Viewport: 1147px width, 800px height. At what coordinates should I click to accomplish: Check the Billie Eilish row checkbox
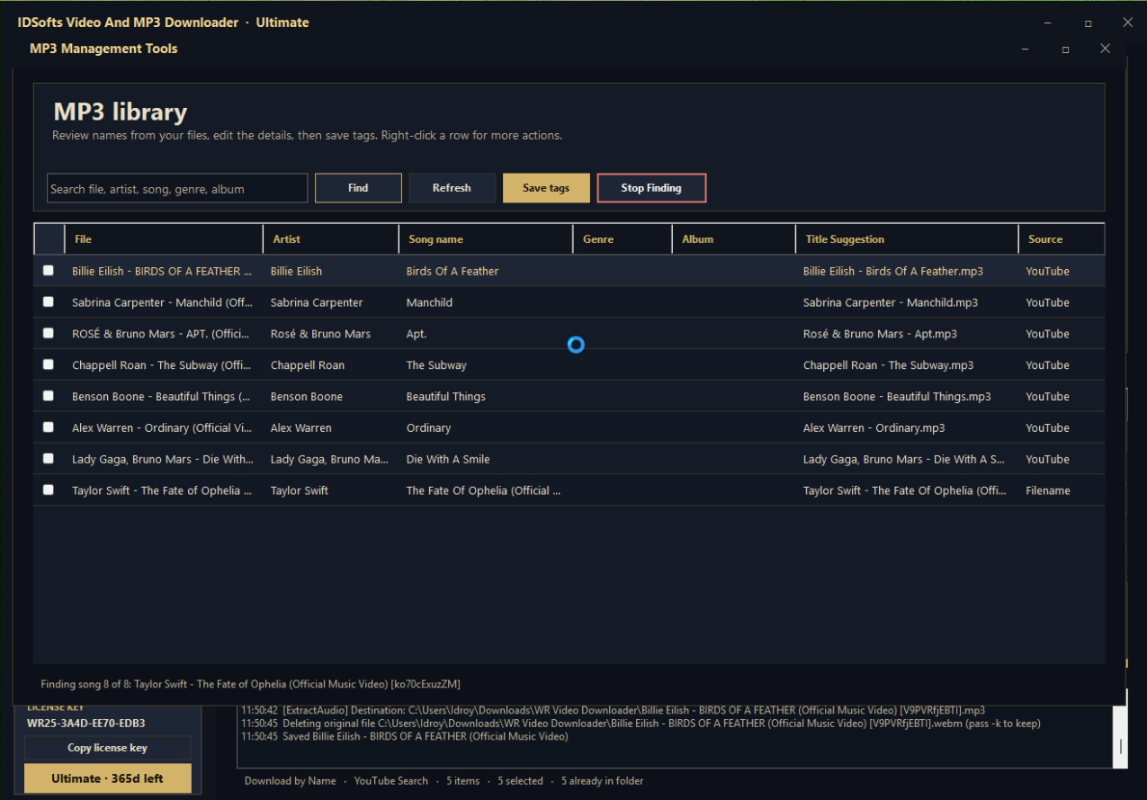coord(49,270)
